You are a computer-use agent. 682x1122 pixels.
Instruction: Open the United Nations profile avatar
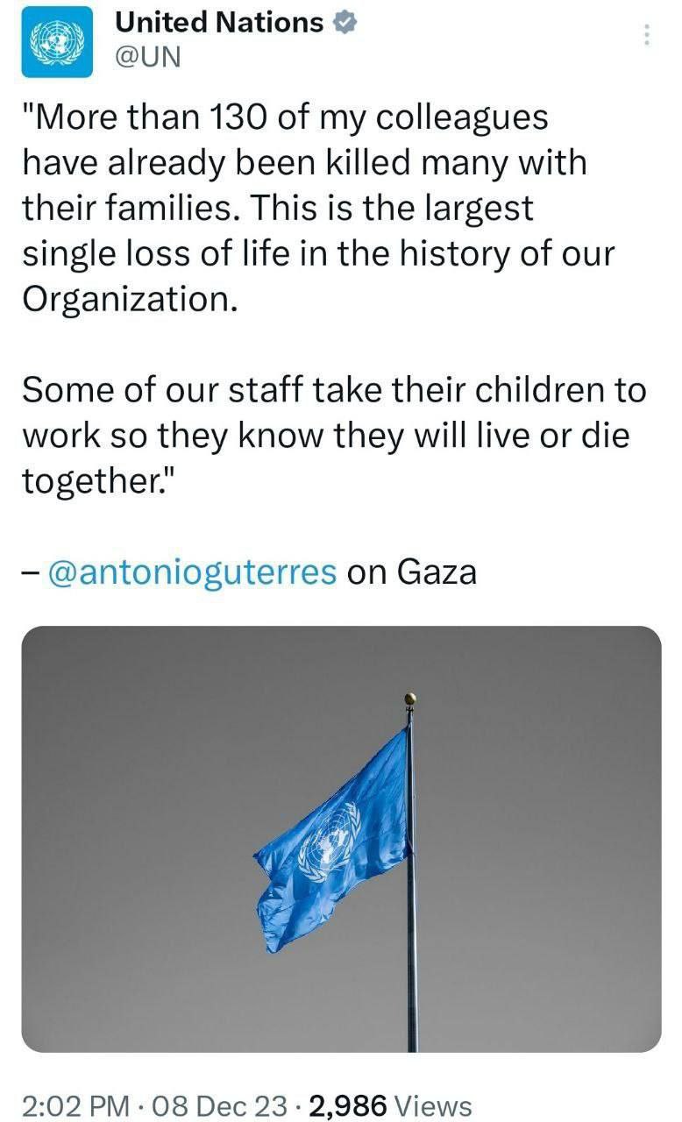[x=57, y=41]
